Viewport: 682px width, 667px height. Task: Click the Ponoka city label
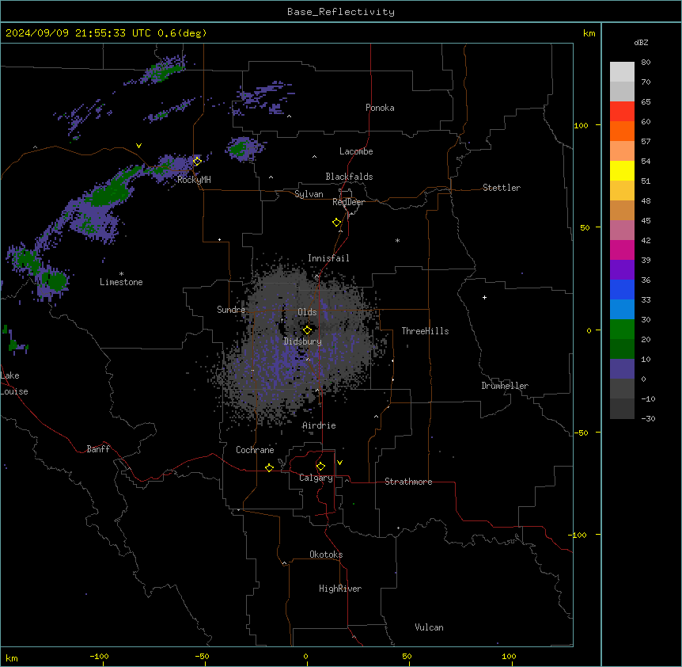pos(380,108)
